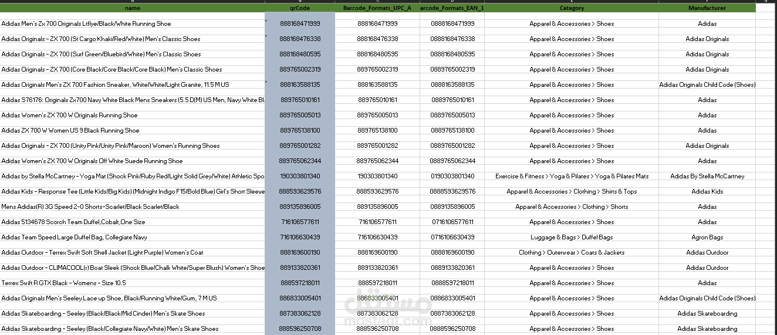Select the Adidas S76176 Originals Zx700 name cell

(x=133, y=100)
